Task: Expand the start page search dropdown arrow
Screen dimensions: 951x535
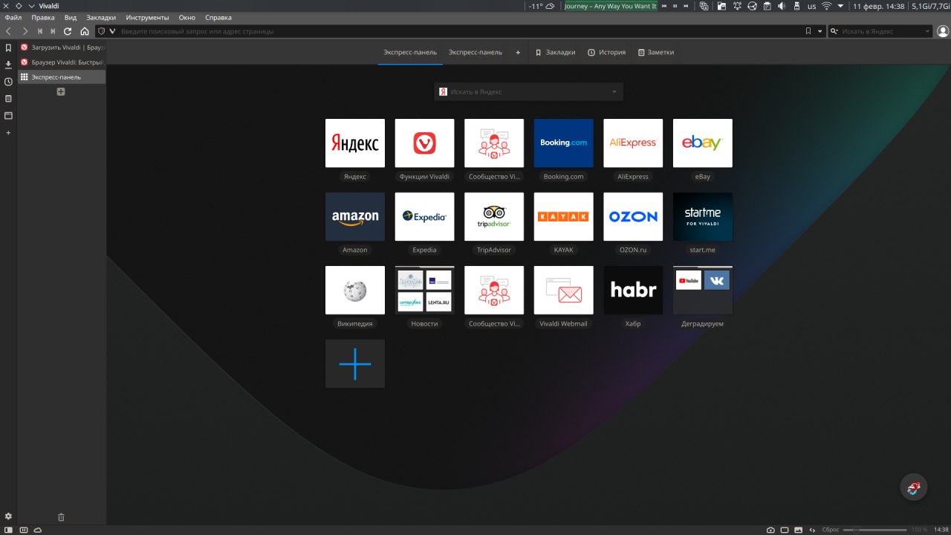Action: [x=614, y=91]
